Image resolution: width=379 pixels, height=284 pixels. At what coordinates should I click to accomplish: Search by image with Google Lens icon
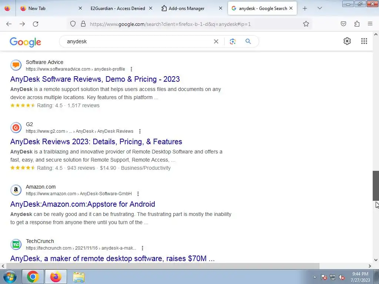tap(232, 41)
